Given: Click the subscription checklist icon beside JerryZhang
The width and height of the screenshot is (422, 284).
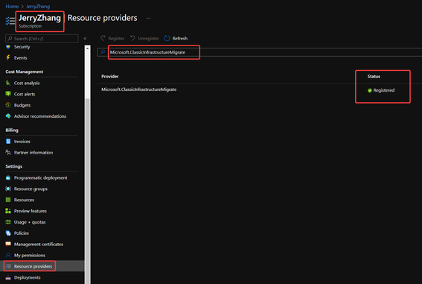Looking at the screenshot, I should [10, 21].
